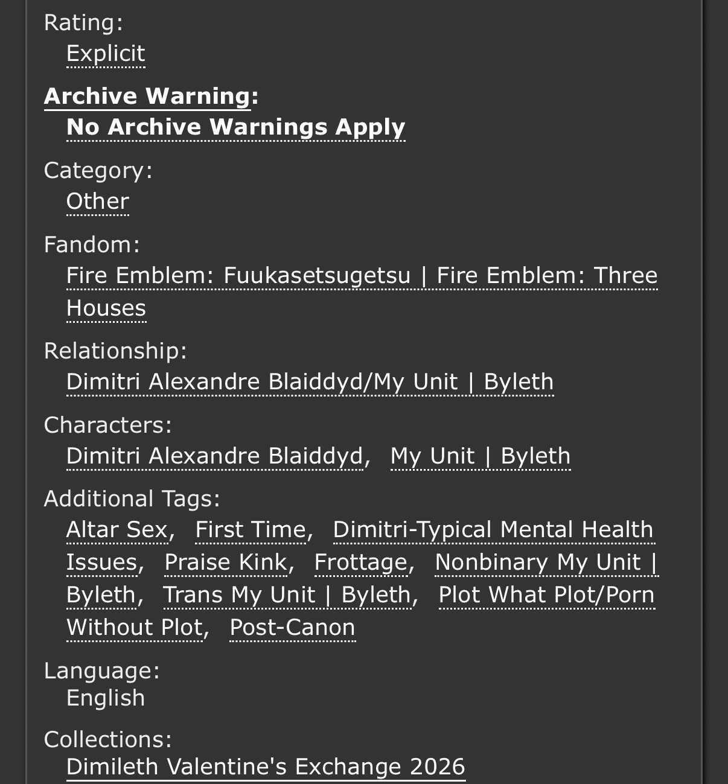This screenshot has height=784, width=728.
Task: Select the Praise Kink tag
Action: point(225,563)
